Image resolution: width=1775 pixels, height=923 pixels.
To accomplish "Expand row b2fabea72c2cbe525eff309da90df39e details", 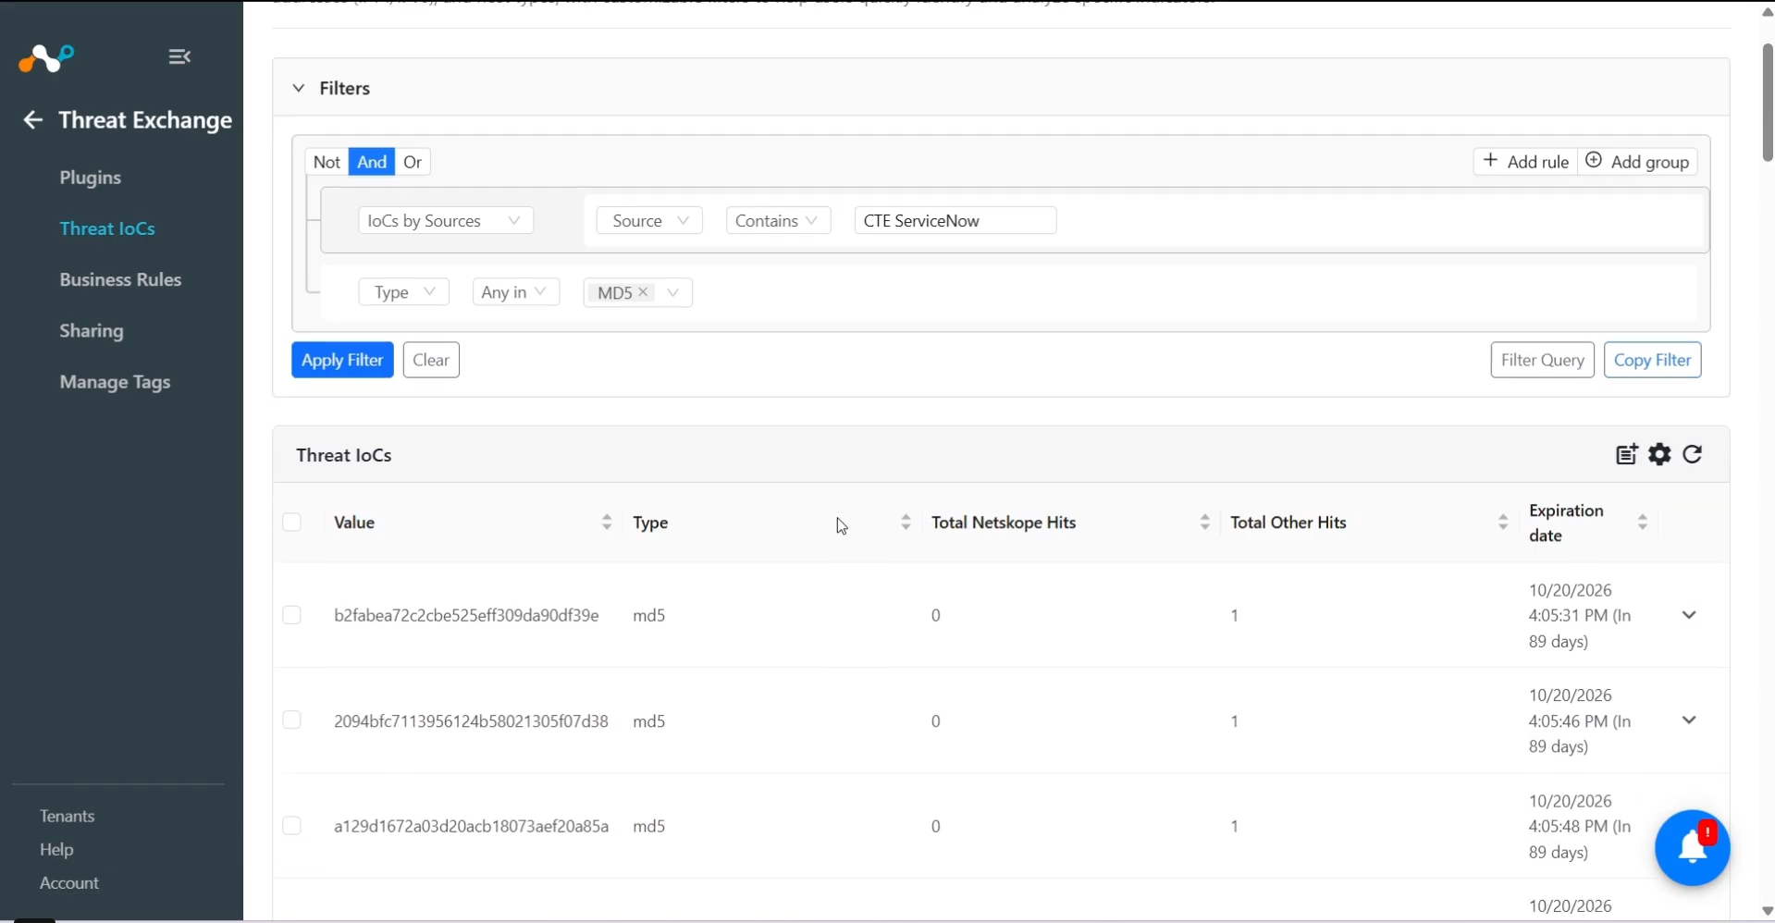I will (x=1689, y=615).
